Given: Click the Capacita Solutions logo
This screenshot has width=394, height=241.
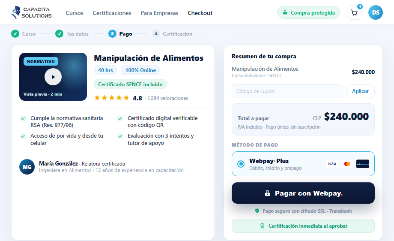Looking at the screenshot, I should tap(31, 12).
